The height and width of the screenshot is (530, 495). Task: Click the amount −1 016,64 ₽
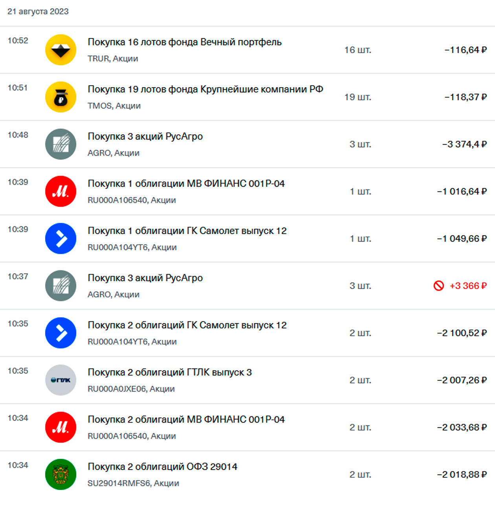click(462, 191)
